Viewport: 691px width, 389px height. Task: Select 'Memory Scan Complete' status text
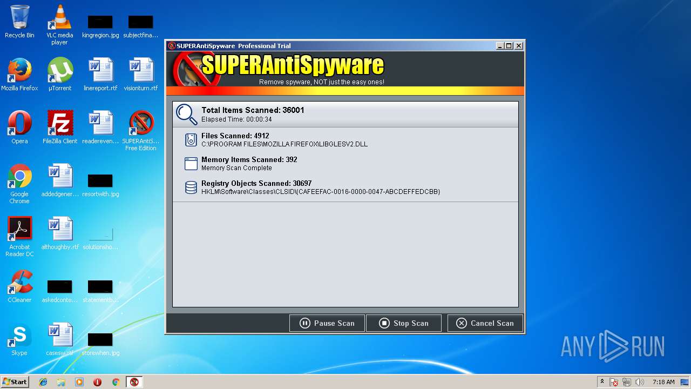tap(236, 168)
